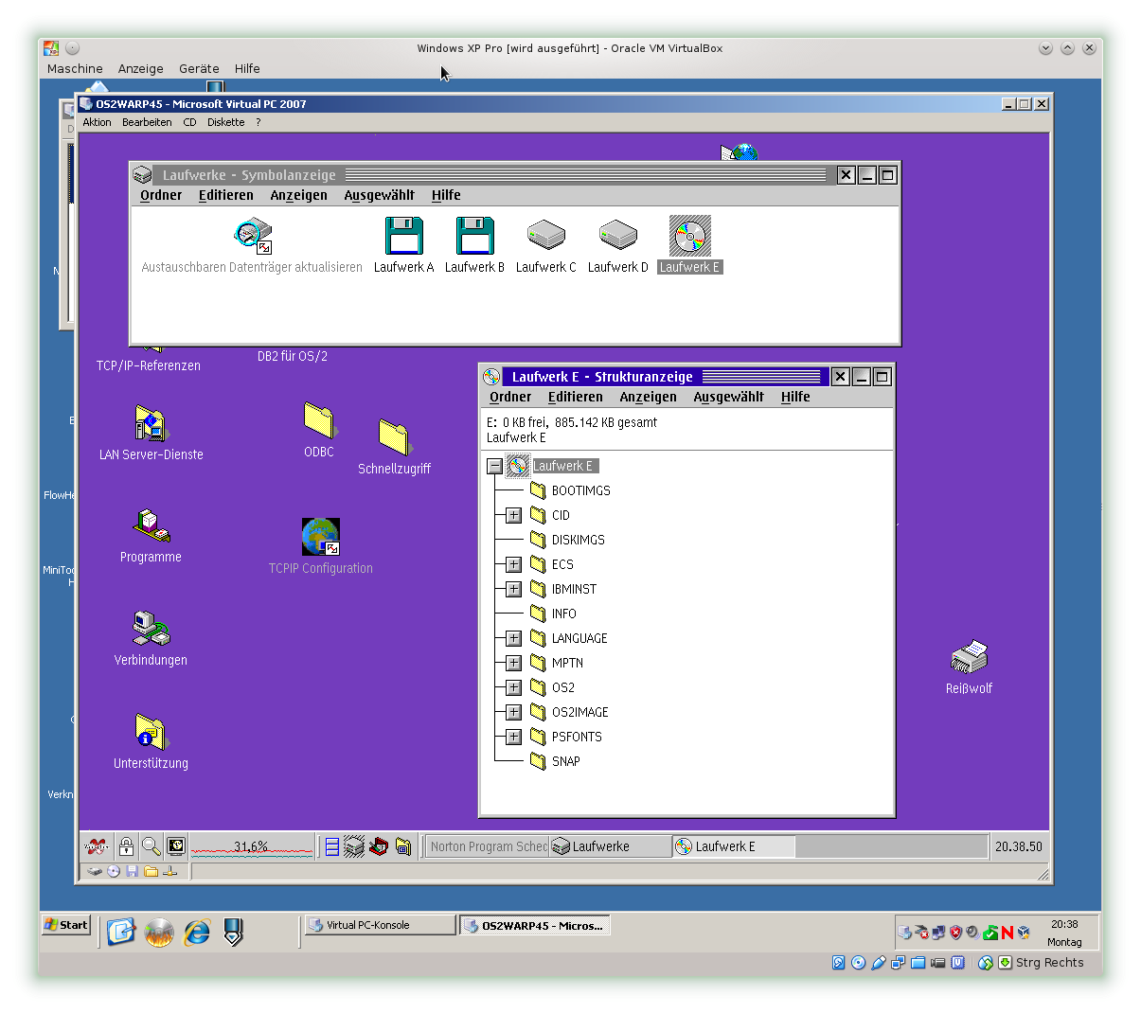Click the CPU activity monitor 31,6%
1141x1014 pixels.
252,846
